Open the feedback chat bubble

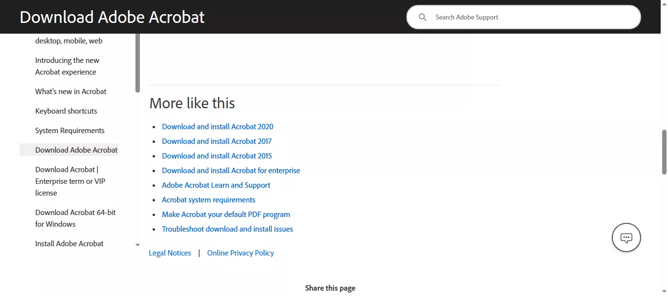pyautogui.click(x=626, y=237)
